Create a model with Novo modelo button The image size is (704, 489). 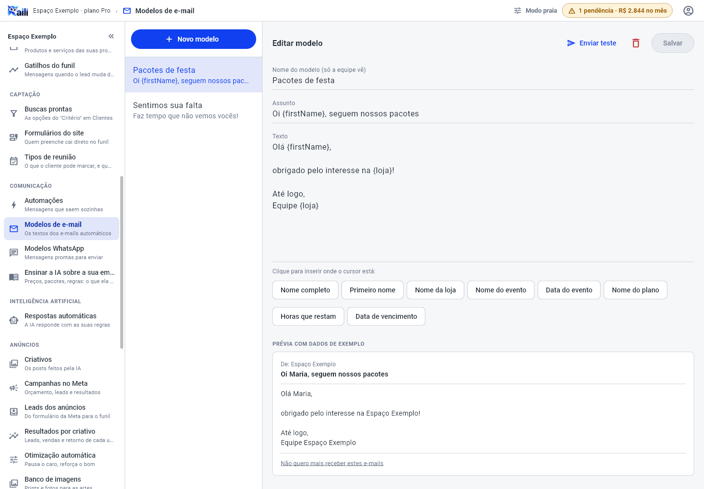(194, 39)
